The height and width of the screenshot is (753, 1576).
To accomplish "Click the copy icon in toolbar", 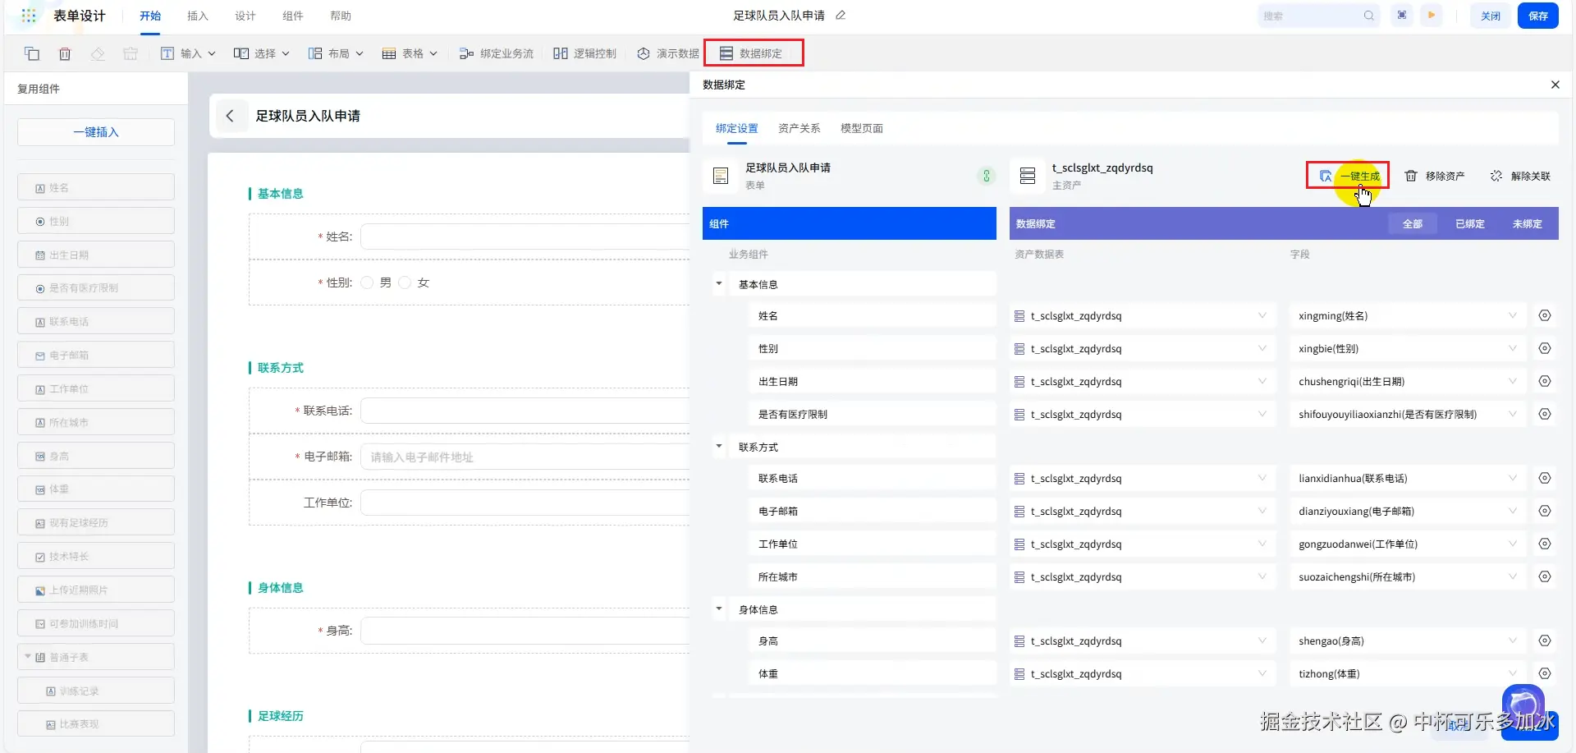I will [x=32, y=53].
